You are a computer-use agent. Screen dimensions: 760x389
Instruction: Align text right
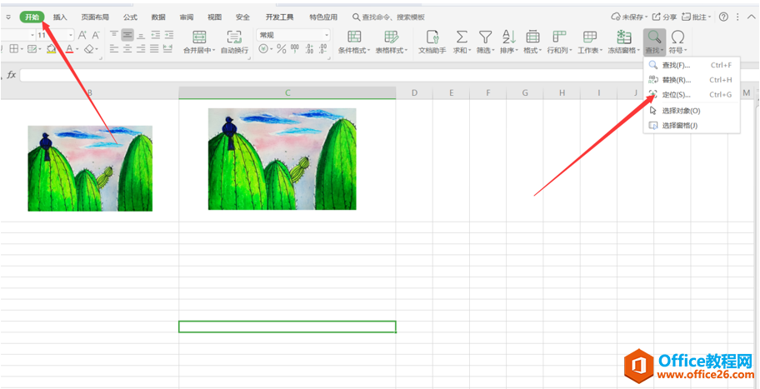141,48
